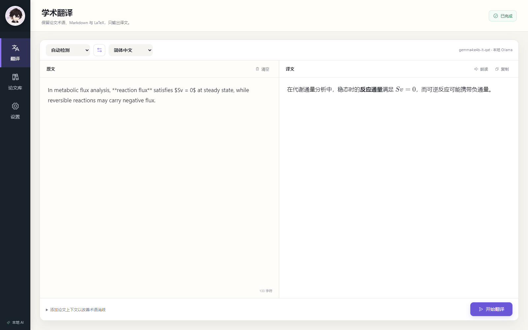Click the translated text output

coord(390,89)
